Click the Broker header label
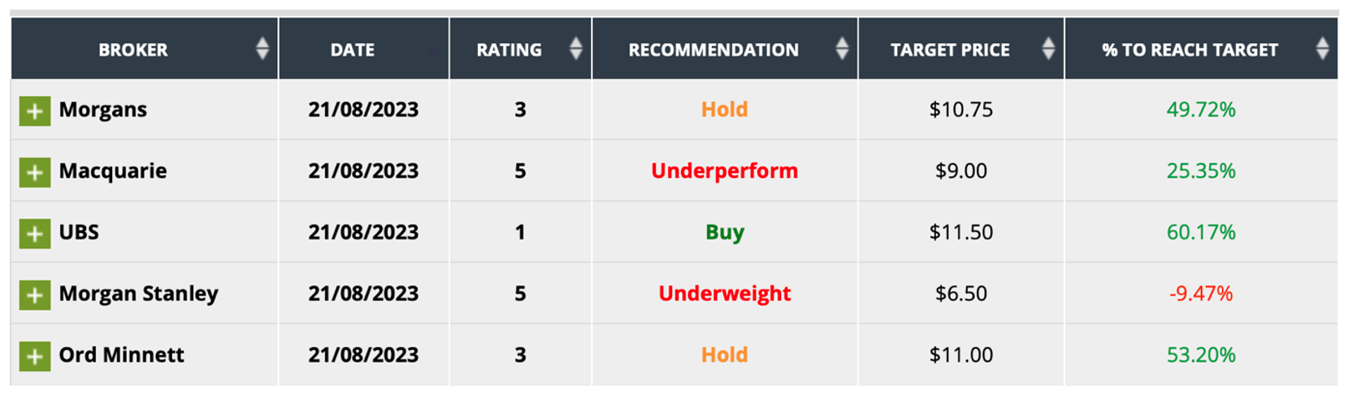The height and width of the screenshot is (401, 1349). (133, 50)
